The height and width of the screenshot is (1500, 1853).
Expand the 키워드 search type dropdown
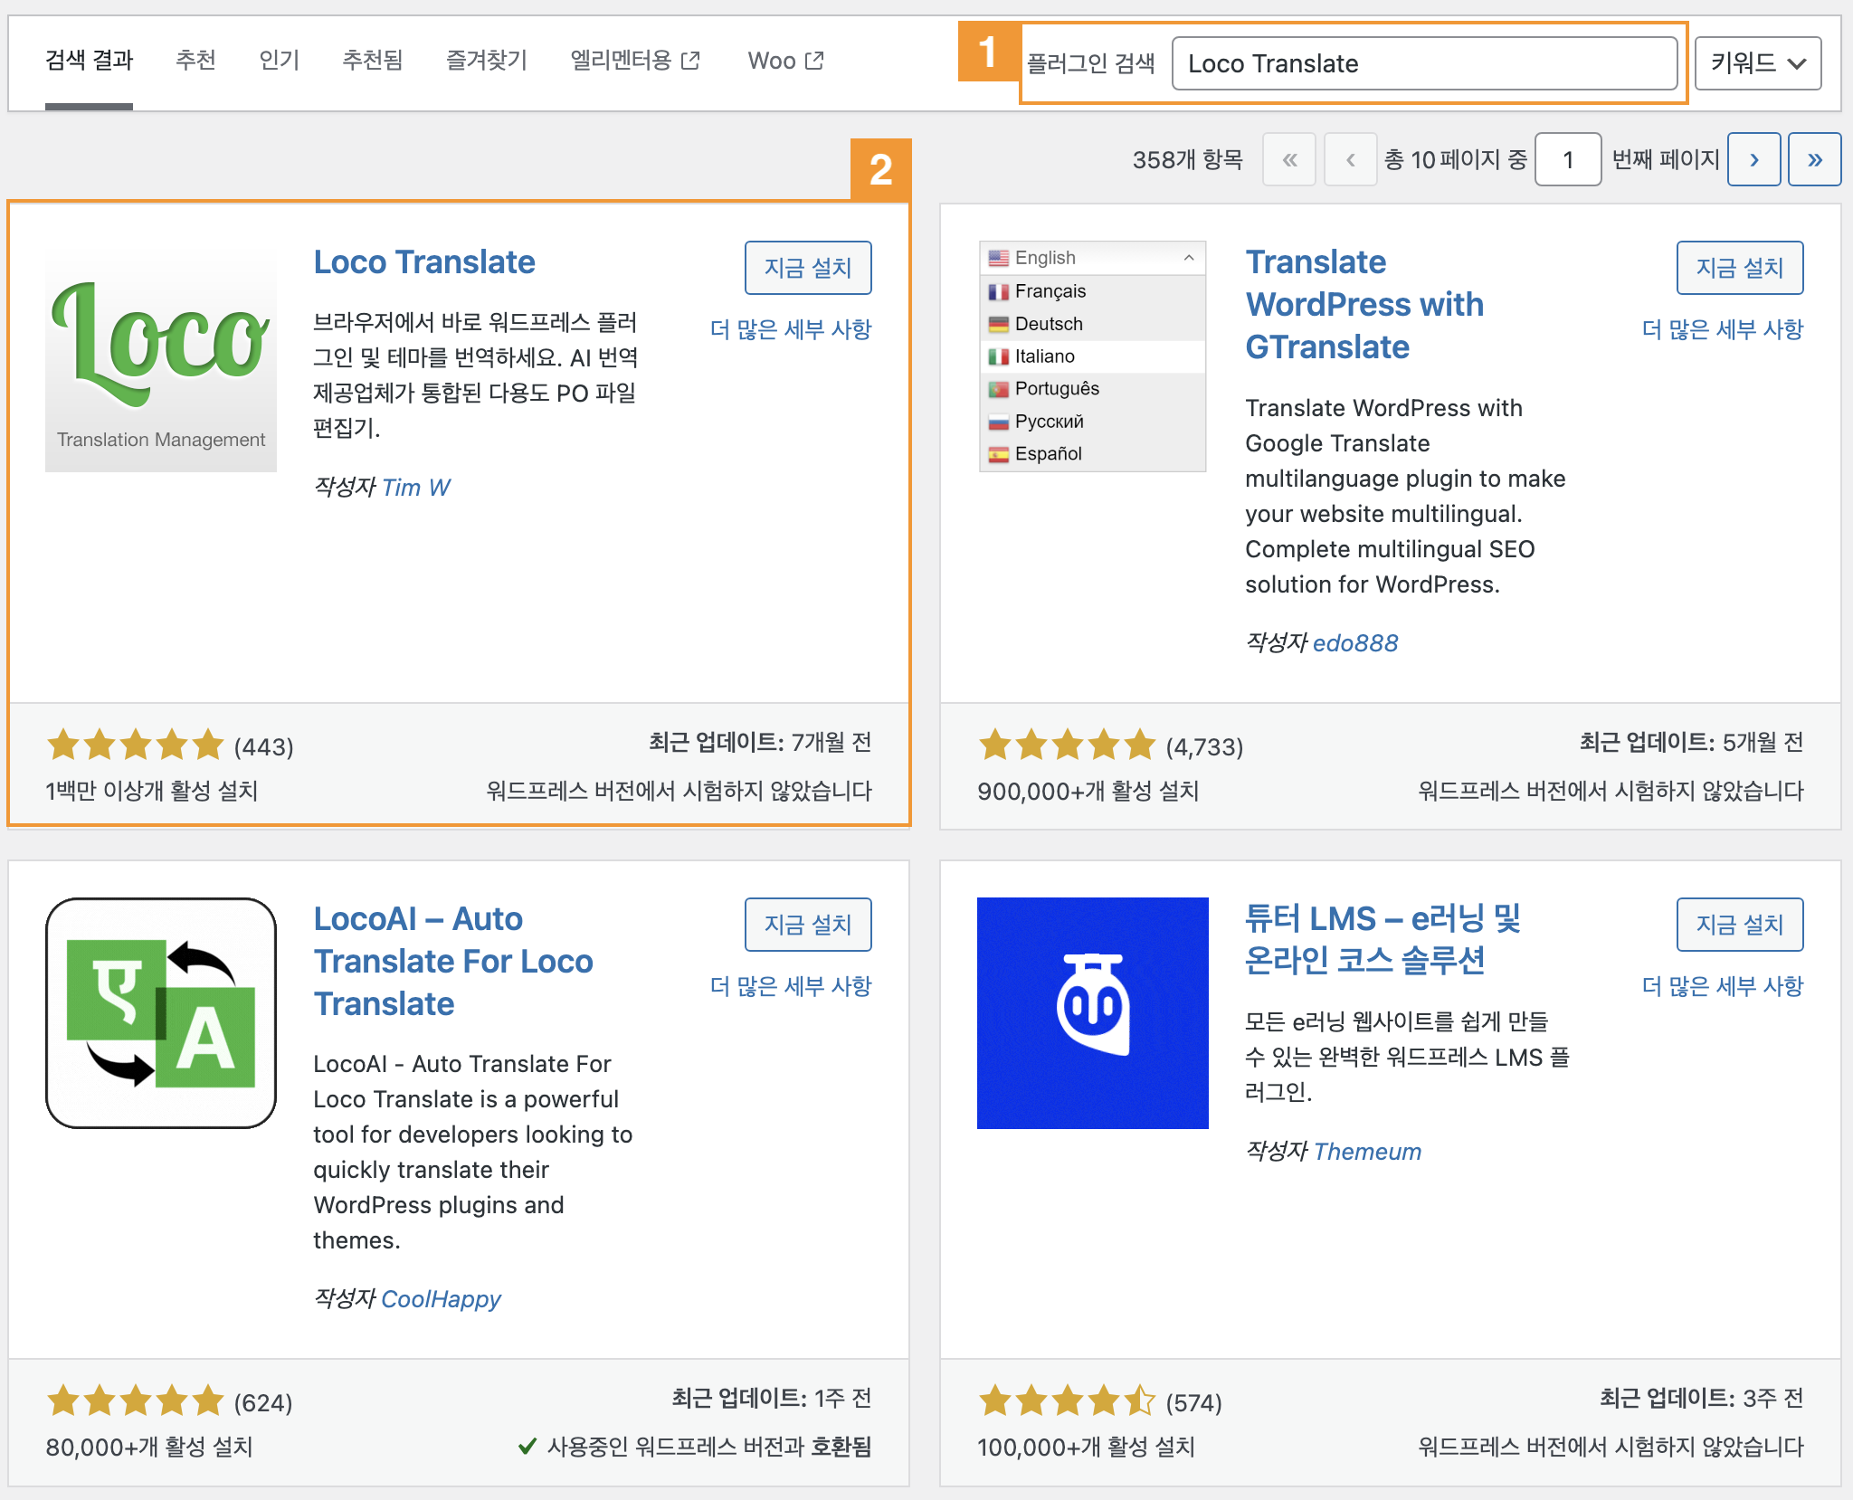click(x=1757, y=63)
